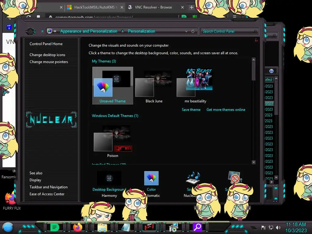The width and height of the screenshot is (312, 234).
Task: Select the highlighted /2023 row in back window
Action: [269, 104]
